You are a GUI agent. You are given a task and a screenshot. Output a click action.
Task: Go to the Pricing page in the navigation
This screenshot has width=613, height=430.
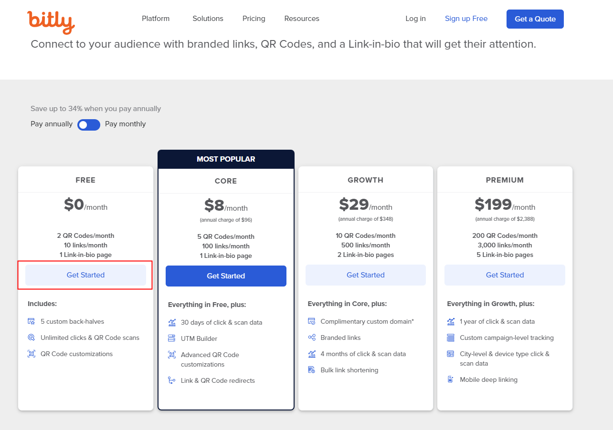tap(254, 19)
